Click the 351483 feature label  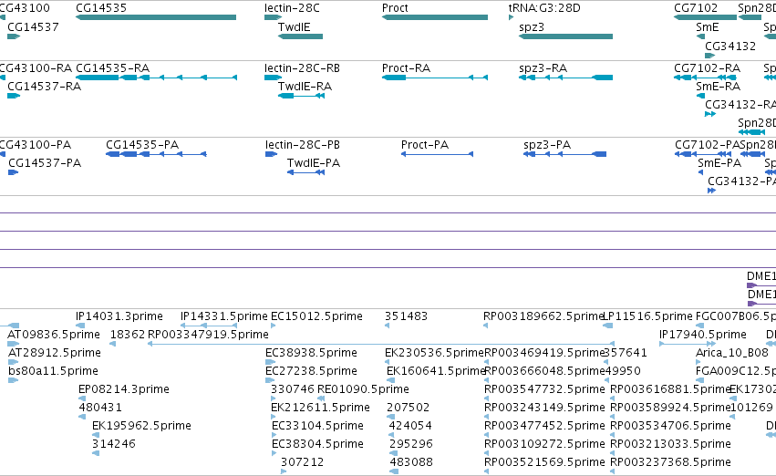[407, 316]
